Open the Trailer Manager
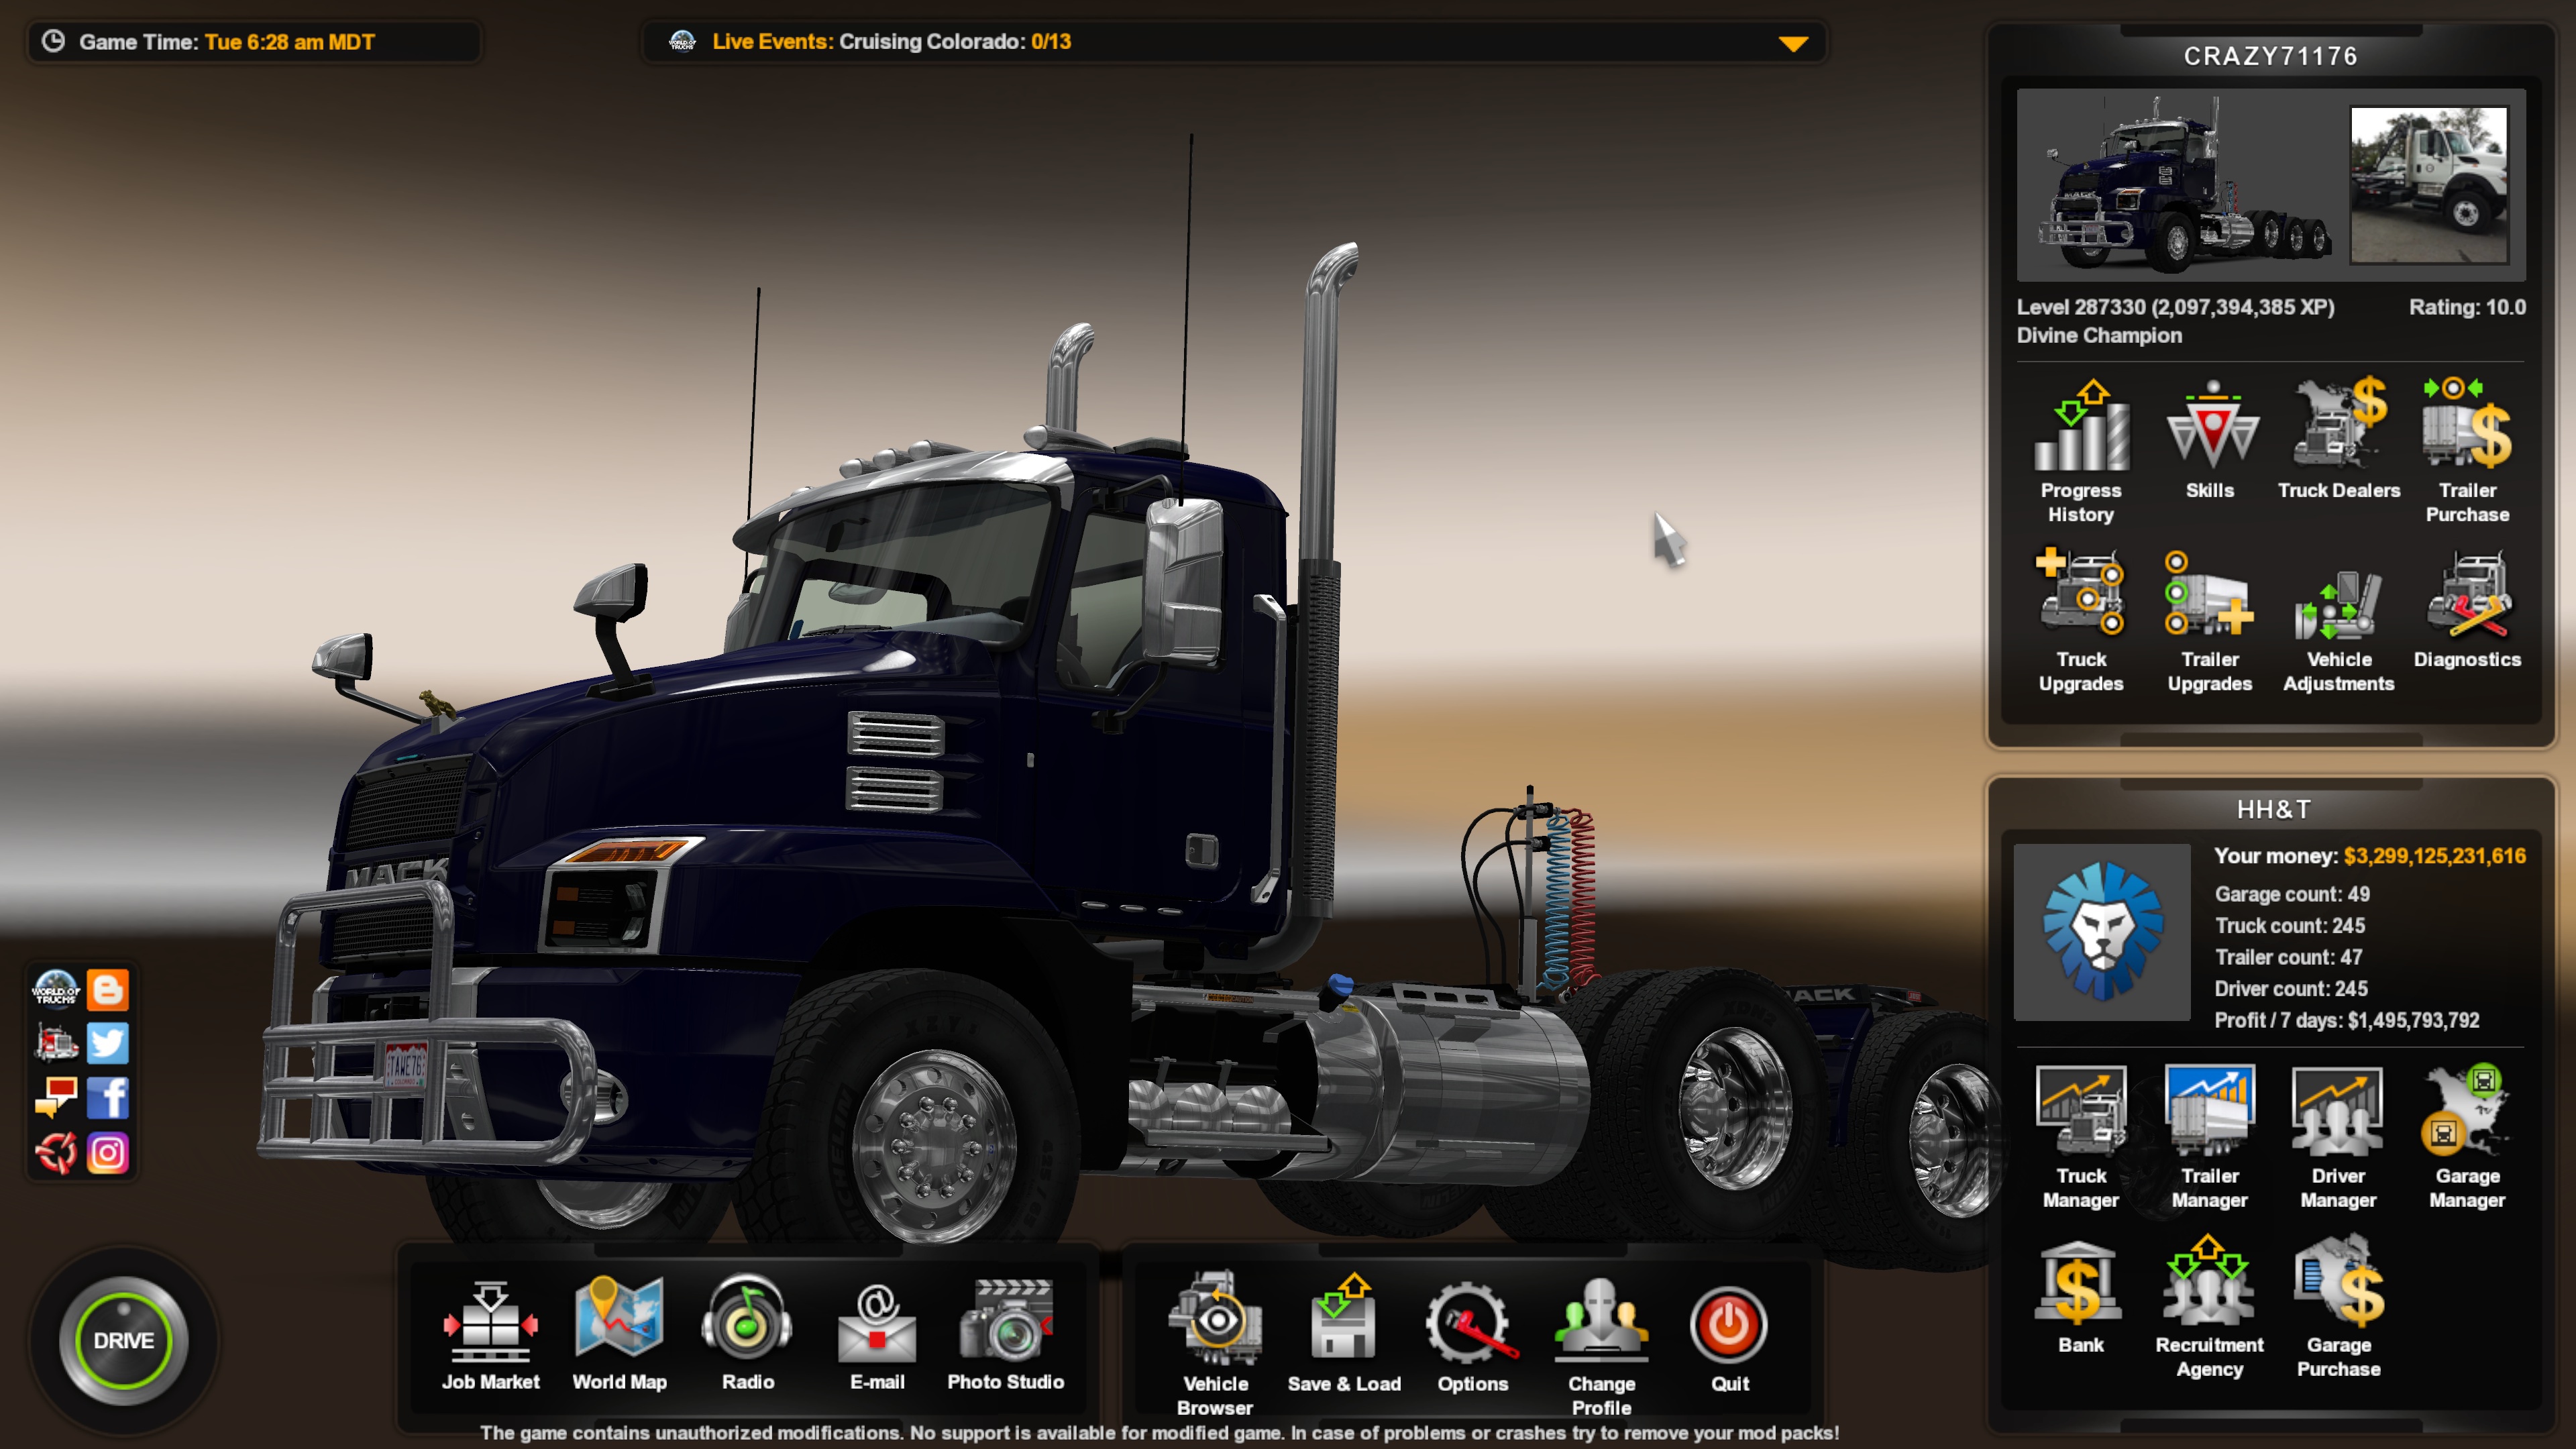 coord(2210,1138)
